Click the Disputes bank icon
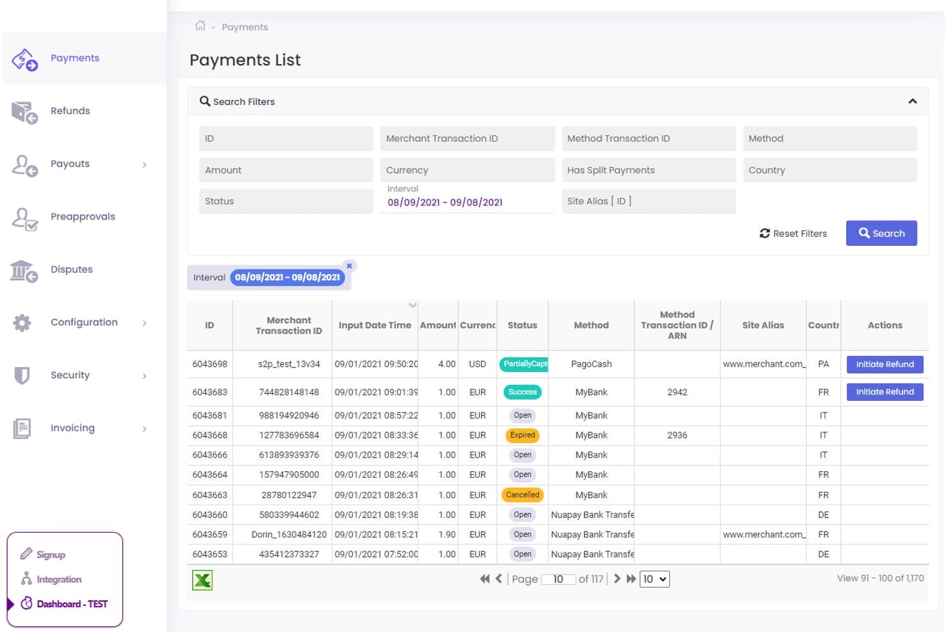 click(x=24, y=271)
